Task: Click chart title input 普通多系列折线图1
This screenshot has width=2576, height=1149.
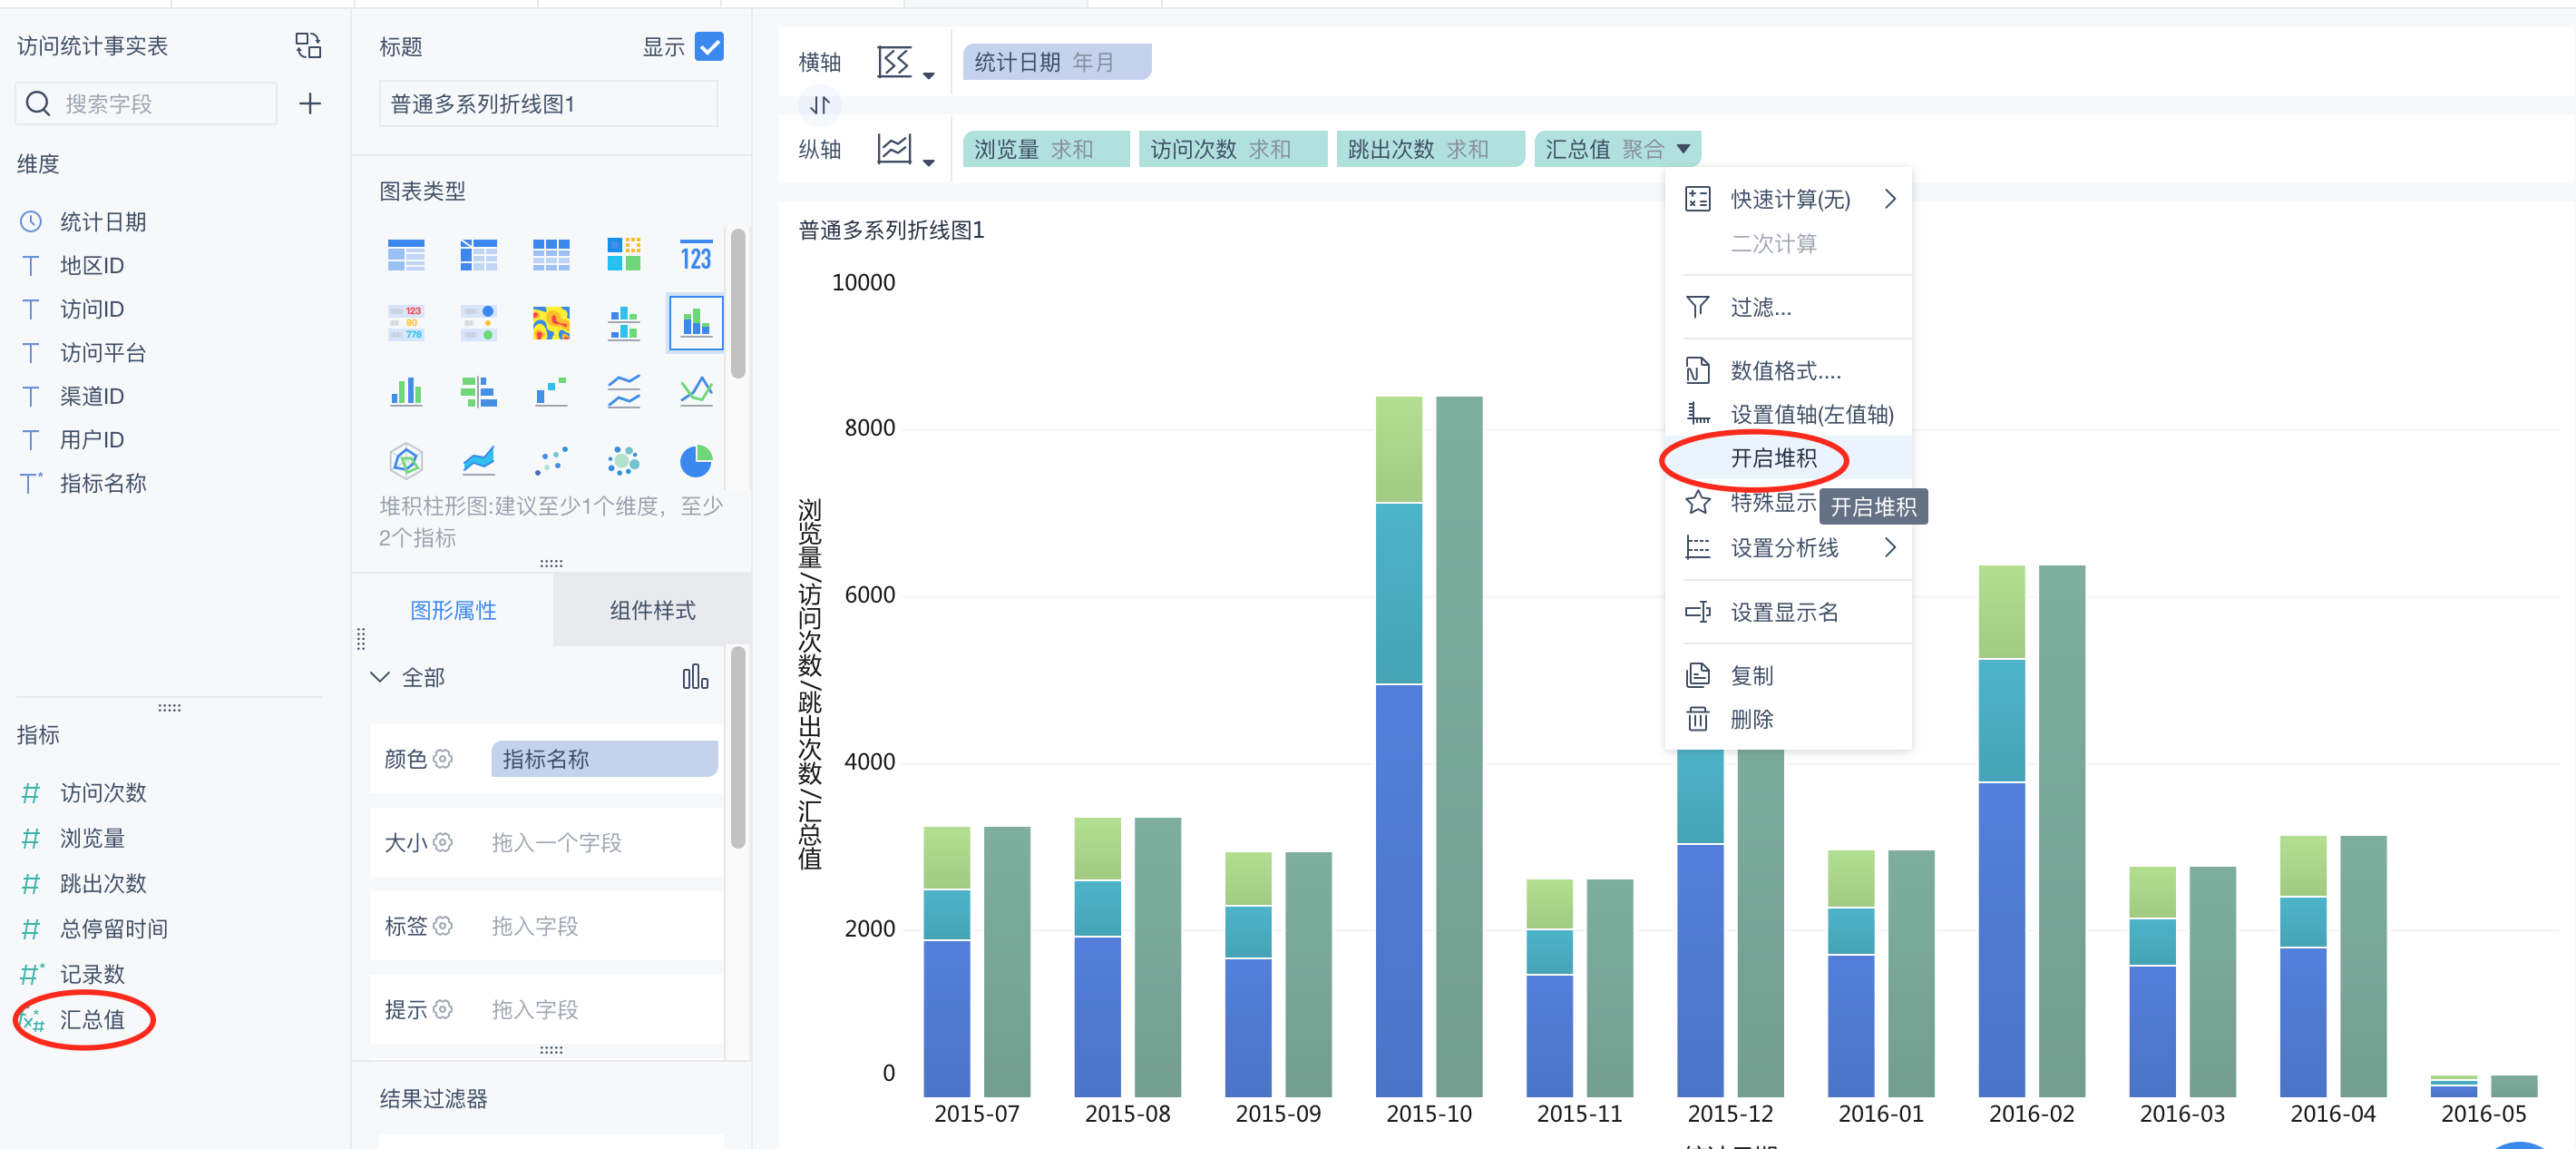Action: click(x=548, y=103)
